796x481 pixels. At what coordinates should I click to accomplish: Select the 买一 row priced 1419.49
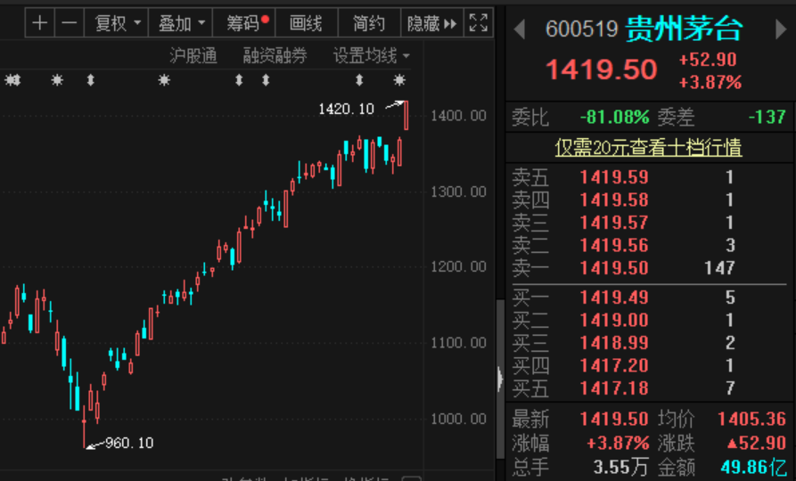pos(649,298)
